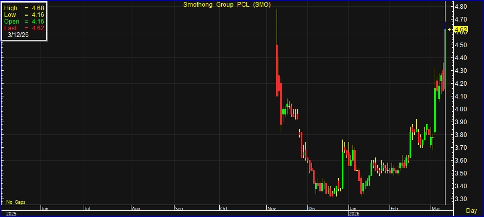This screenshot has height=217, width=484.
Task: Click the 3.30 level on the price axis
Action: point(460,199)
